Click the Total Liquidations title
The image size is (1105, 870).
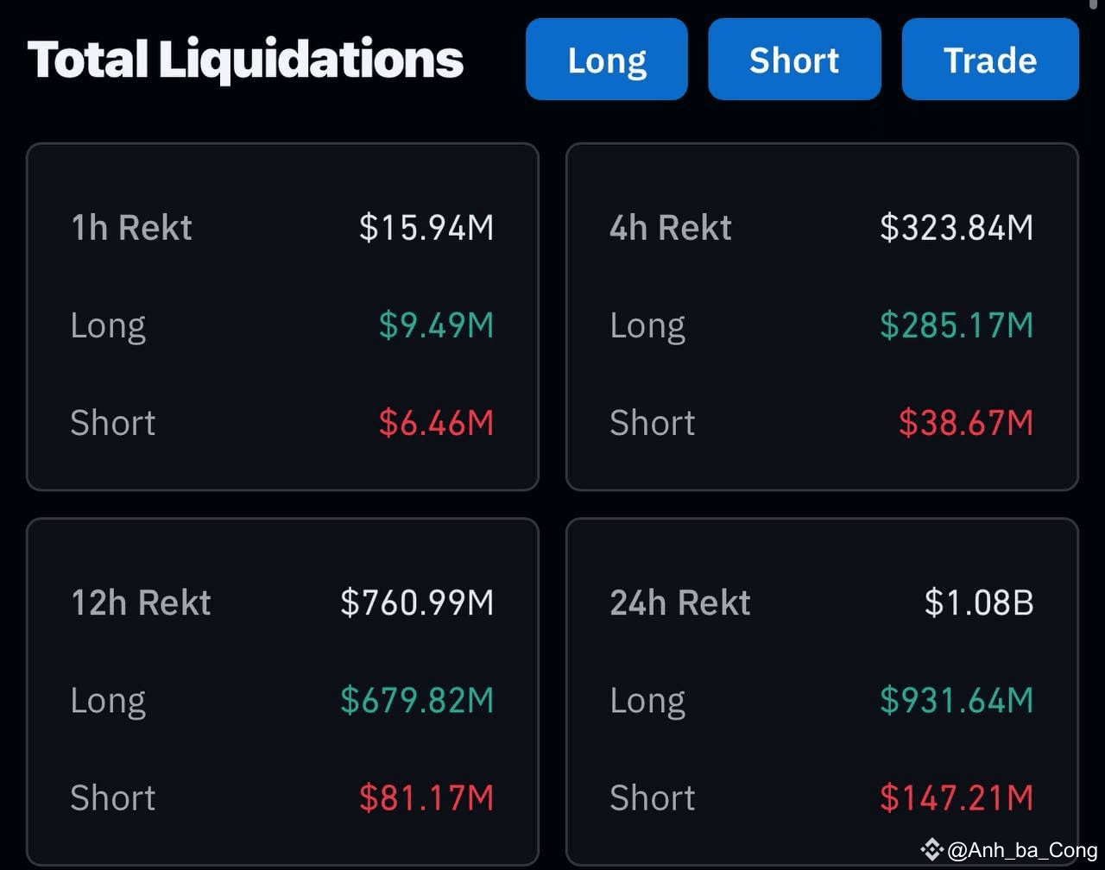[x=245, y=59]
